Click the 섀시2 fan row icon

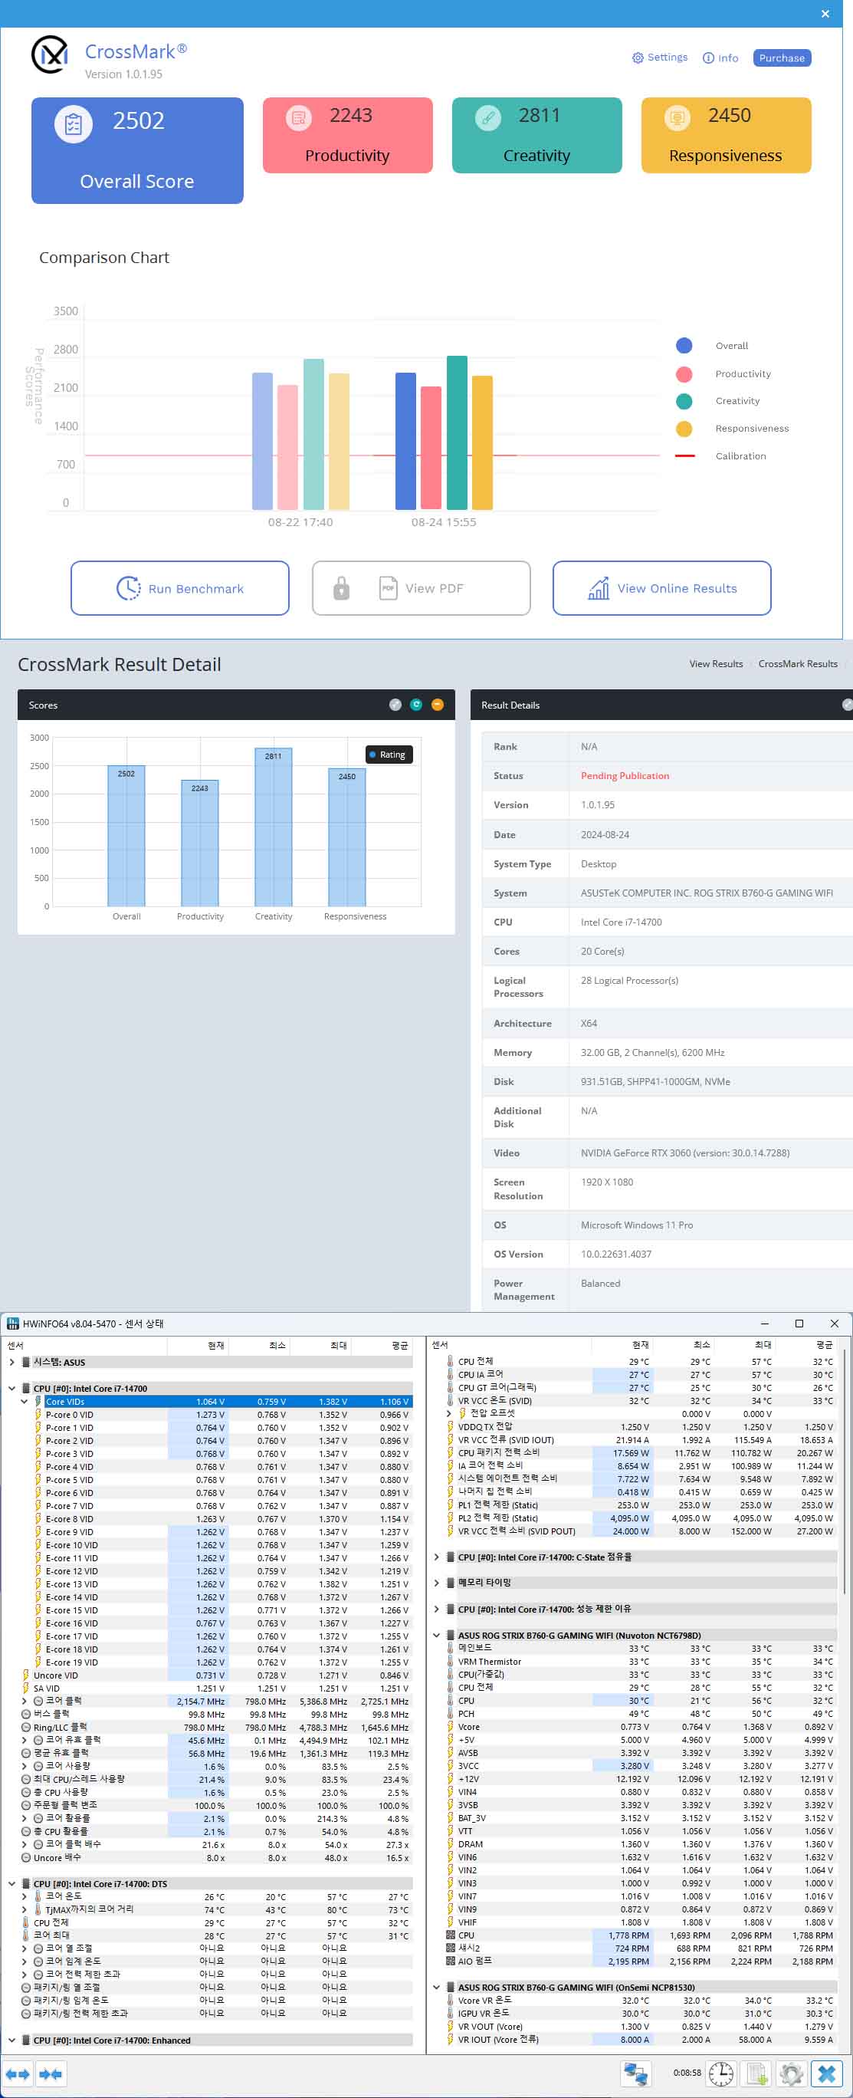[x=450, y=1948]
